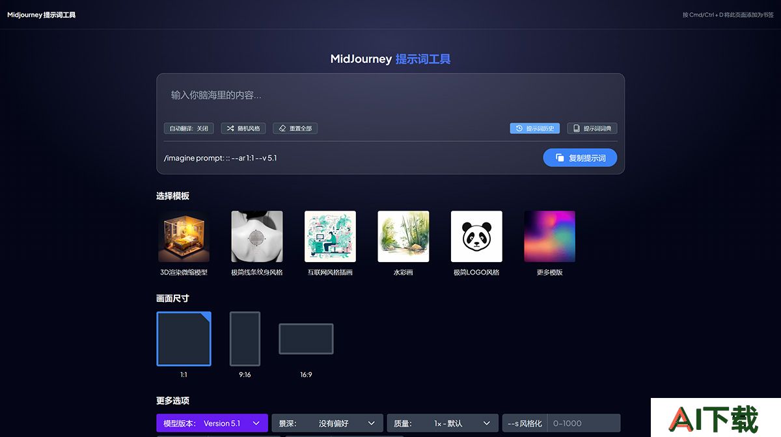Click the /imagine prompt output text

click(x=221, y=158)
